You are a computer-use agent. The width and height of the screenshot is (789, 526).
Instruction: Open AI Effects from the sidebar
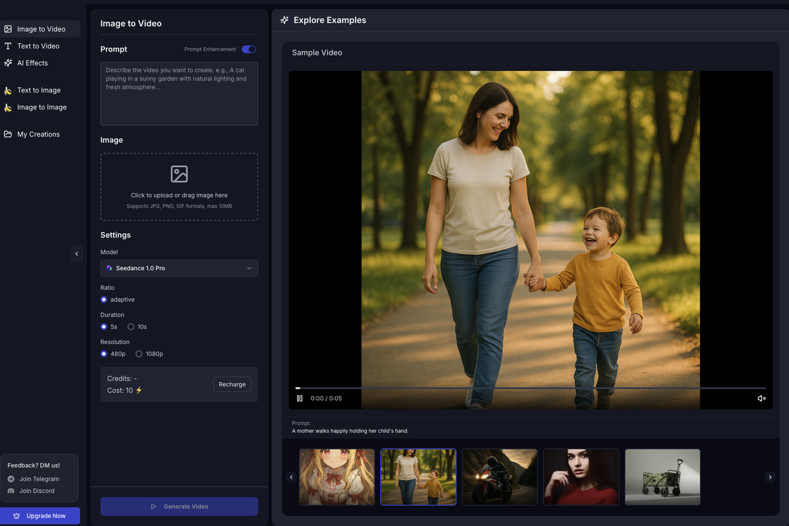tap(32, 63)
